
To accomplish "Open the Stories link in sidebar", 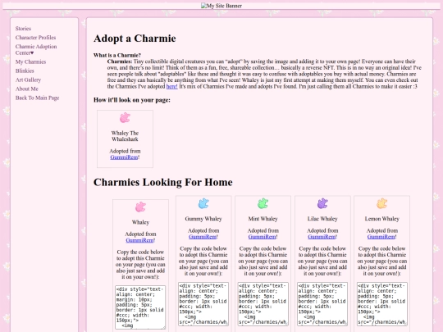I will coord(23,29).
